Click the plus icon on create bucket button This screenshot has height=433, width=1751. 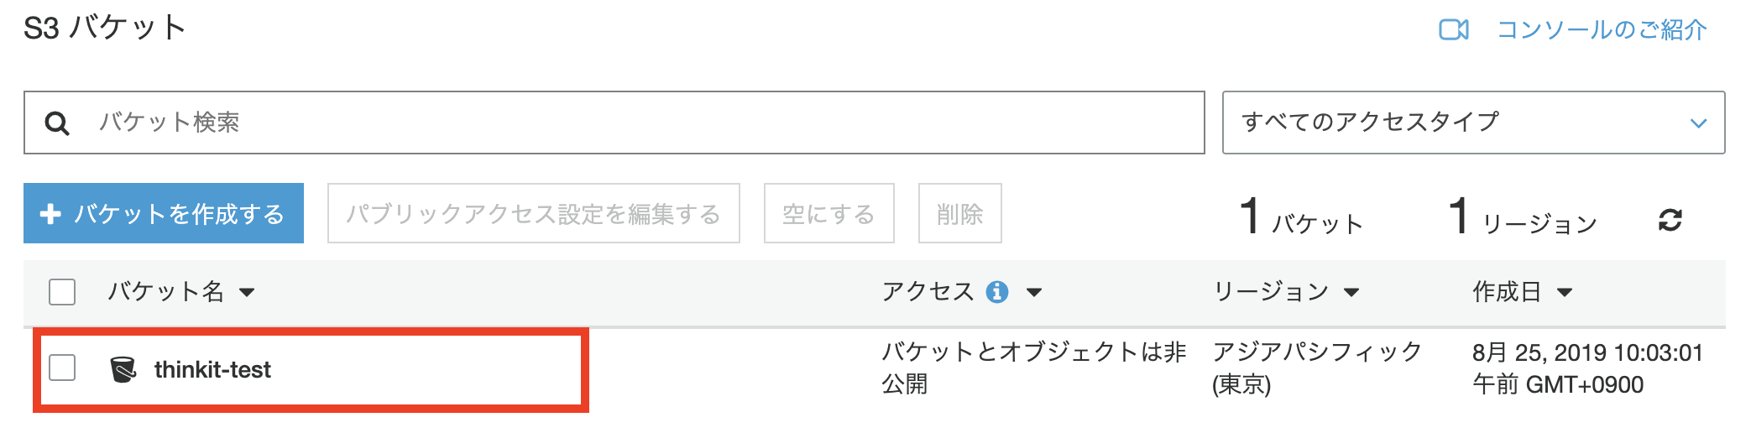pos(50,214)
